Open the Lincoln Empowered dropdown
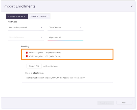 tap(26, 28)
